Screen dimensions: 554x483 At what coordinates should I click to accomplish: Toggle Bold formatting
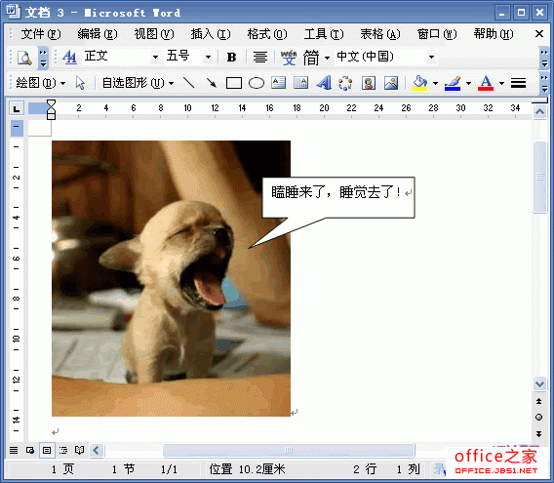231,57
